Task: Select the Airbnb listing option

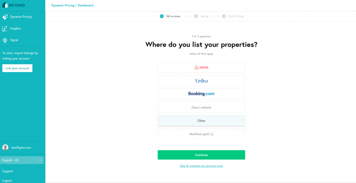Action: click(x=201, y=67)
